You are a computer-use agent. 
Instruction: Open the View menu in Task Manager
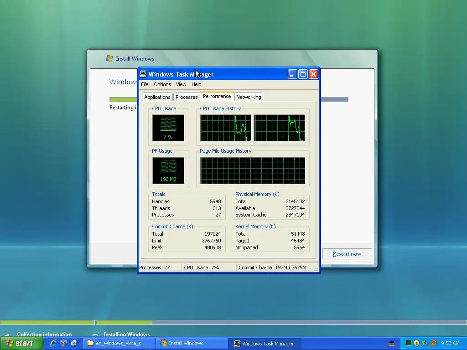pos(181,84)
